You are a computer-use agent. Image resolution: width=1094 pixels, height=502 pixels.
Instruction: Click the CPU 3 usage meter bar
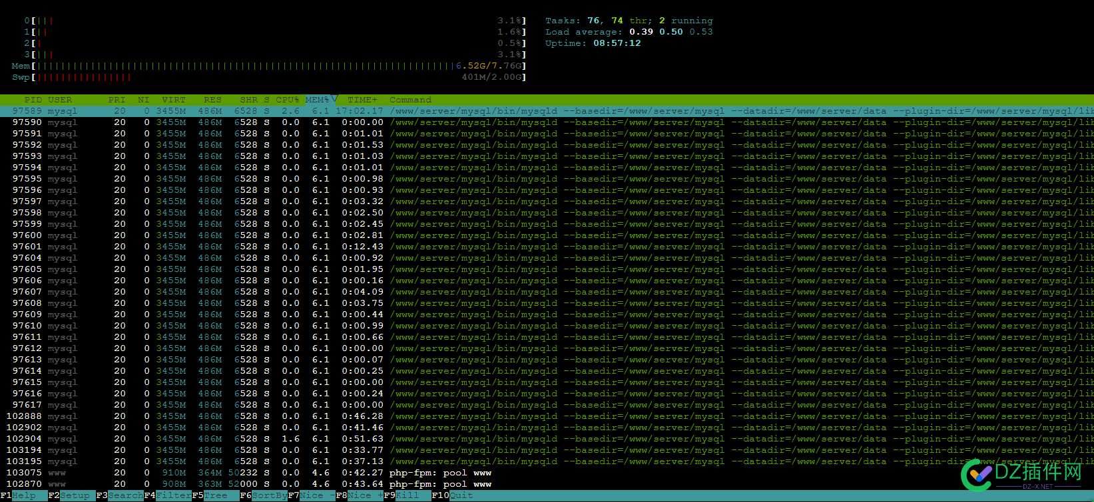278,55
